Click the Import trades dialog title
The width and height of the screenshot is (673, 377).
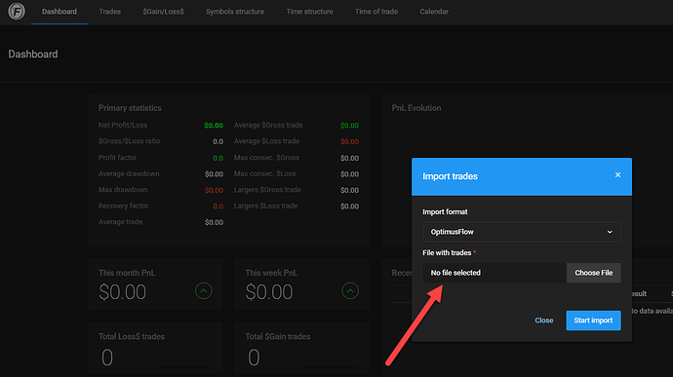450,176
